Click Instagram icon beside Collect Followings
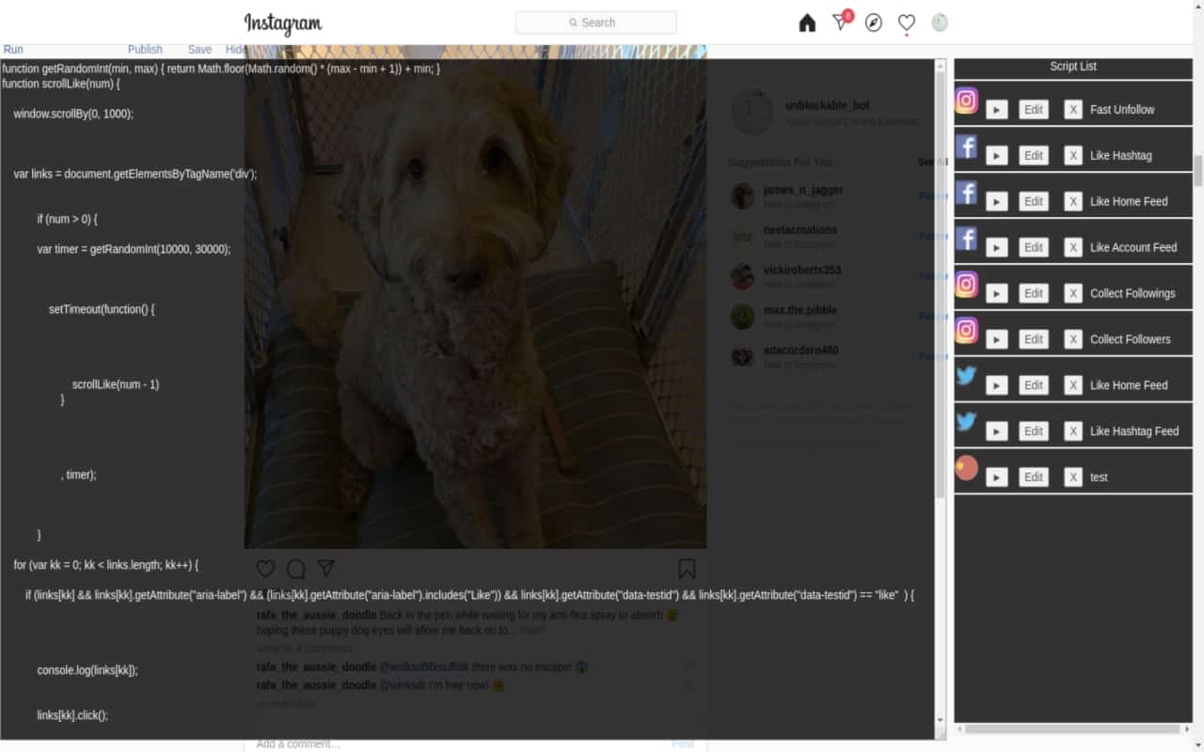This screenshot has height=752, width=1204. point(967,285)
